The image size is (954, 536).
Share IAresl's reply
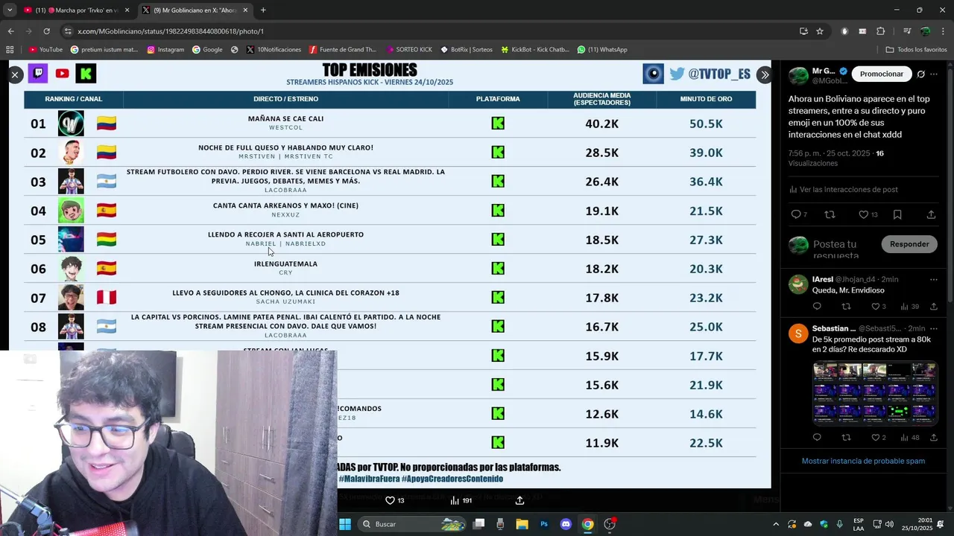(933, 307)
